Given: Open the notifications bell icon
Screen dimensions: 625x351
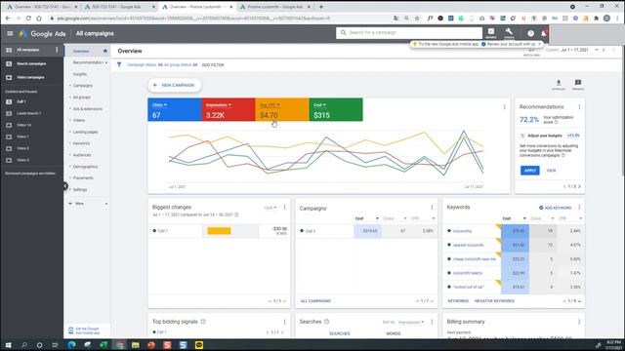Looking at the screenshot, I should point(544,33).
